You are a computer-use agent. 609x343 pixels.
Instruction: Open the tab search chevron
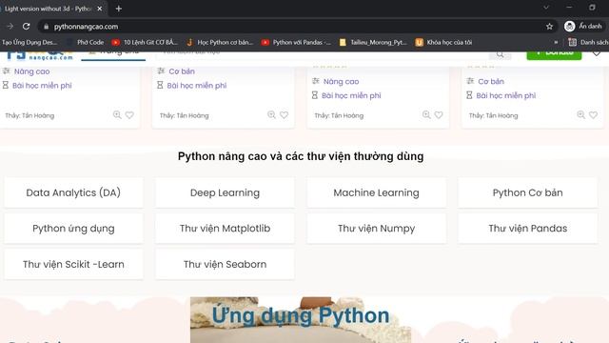[546, 8]
